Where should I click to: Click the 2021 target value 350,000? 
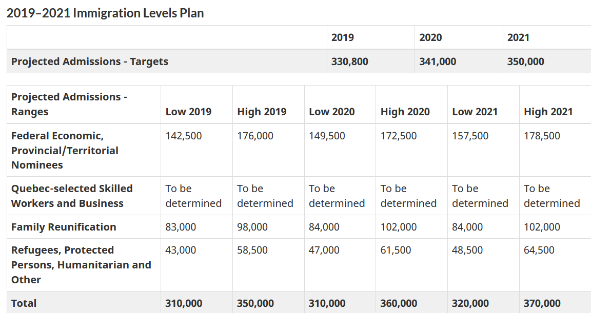[x=526, y=61]
